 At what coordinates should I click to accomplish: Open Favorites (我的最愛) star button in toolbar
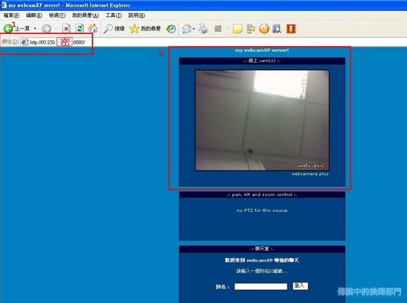pos(145,29)
